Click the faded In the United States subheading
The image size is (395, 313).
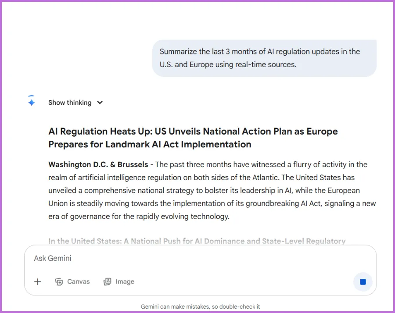coord(197,241)
